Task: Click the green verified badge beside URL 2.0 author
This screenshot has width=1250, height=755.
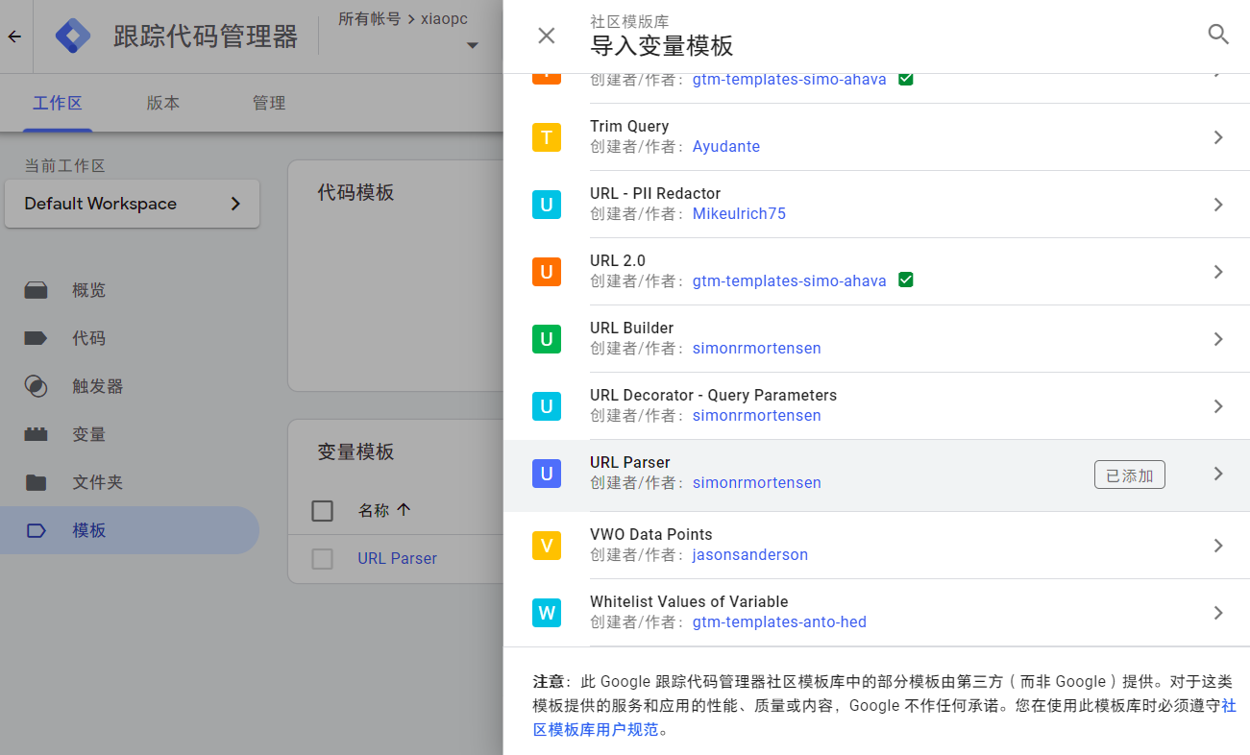Action: click(x=905, y=280)
